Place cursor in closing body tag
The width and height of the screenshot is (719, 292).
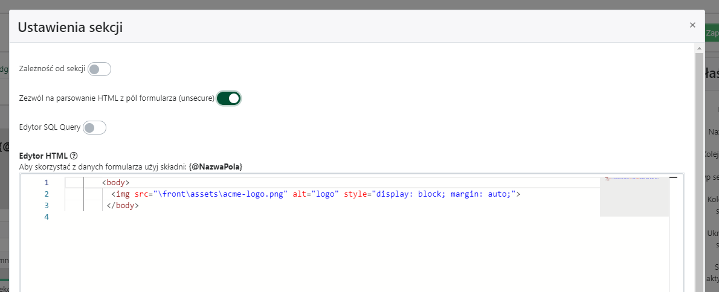point(123,206)
